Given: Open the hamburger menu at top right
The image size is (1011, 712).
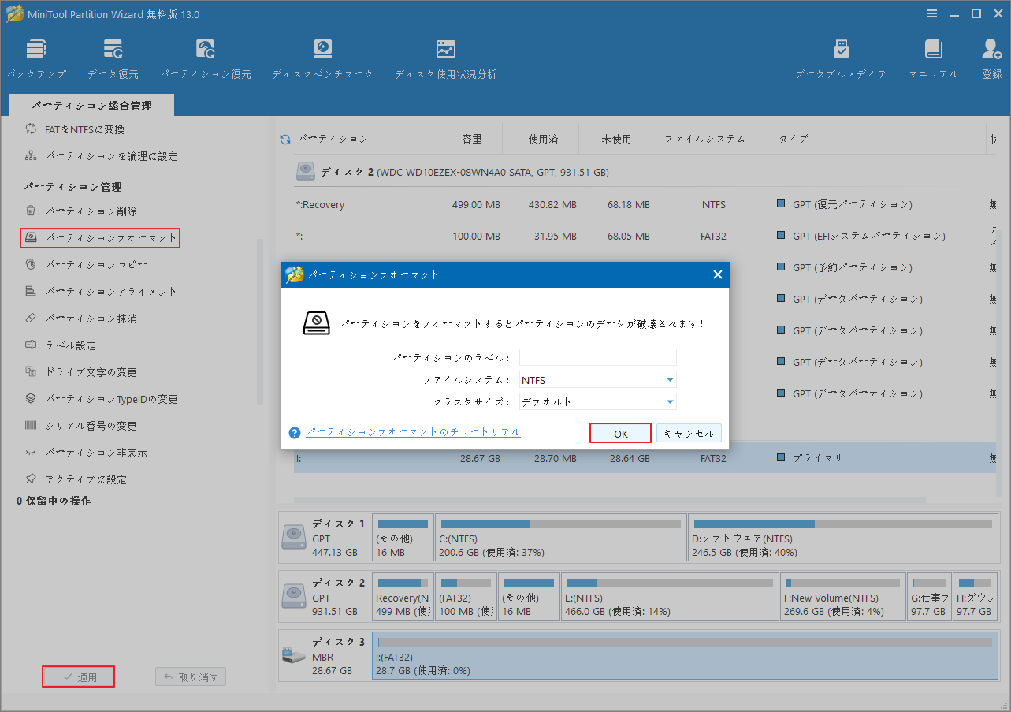Looking at the screenshot, I should [x=931, y=13].
